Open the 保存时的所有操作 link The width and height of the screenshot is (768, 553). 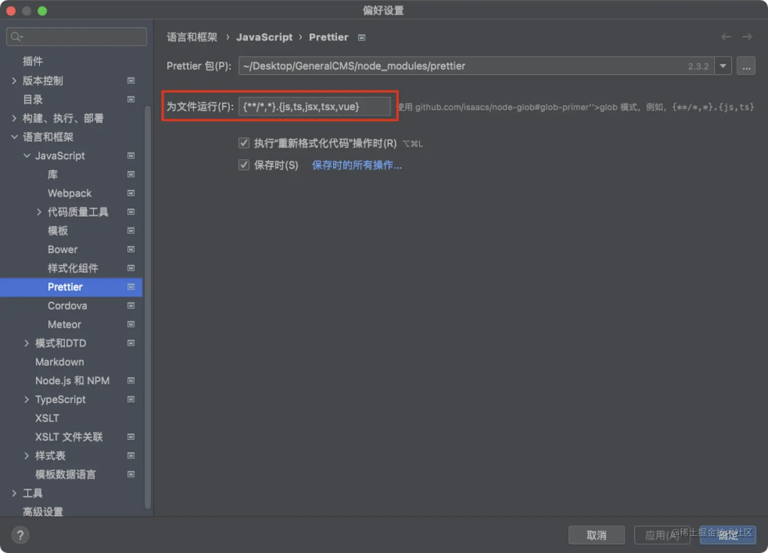[357, 164]
